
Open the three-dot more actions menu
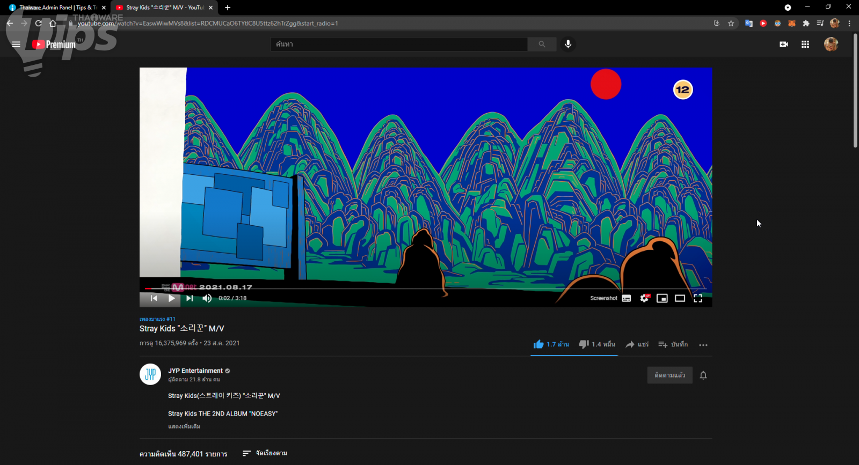[x=703, y=345]
